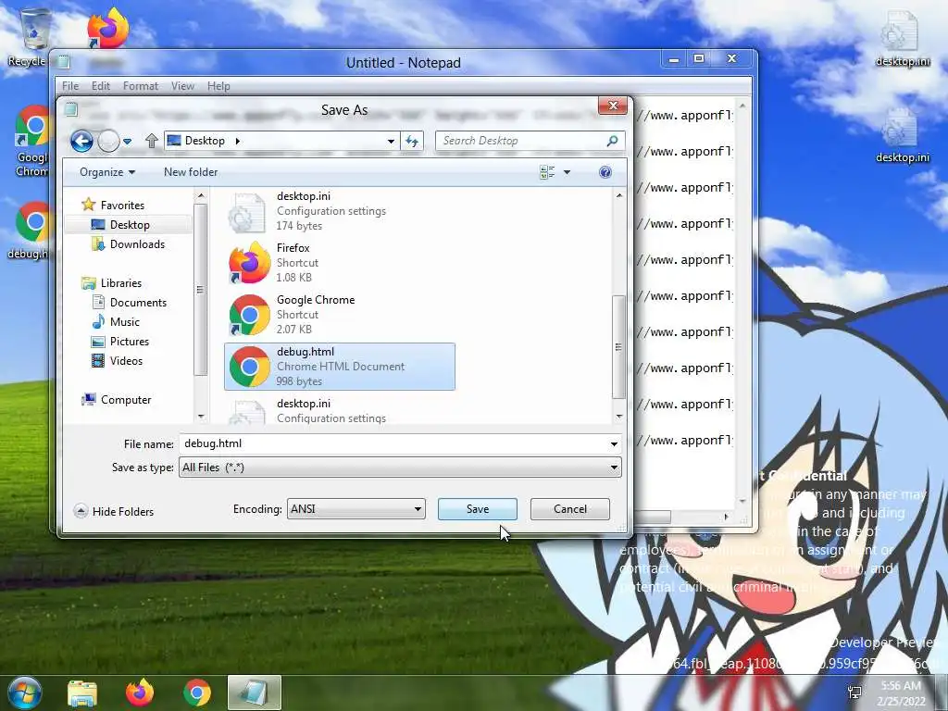
Task: Click the Forward arrow in Save As dialog
Action: (109, 141)
